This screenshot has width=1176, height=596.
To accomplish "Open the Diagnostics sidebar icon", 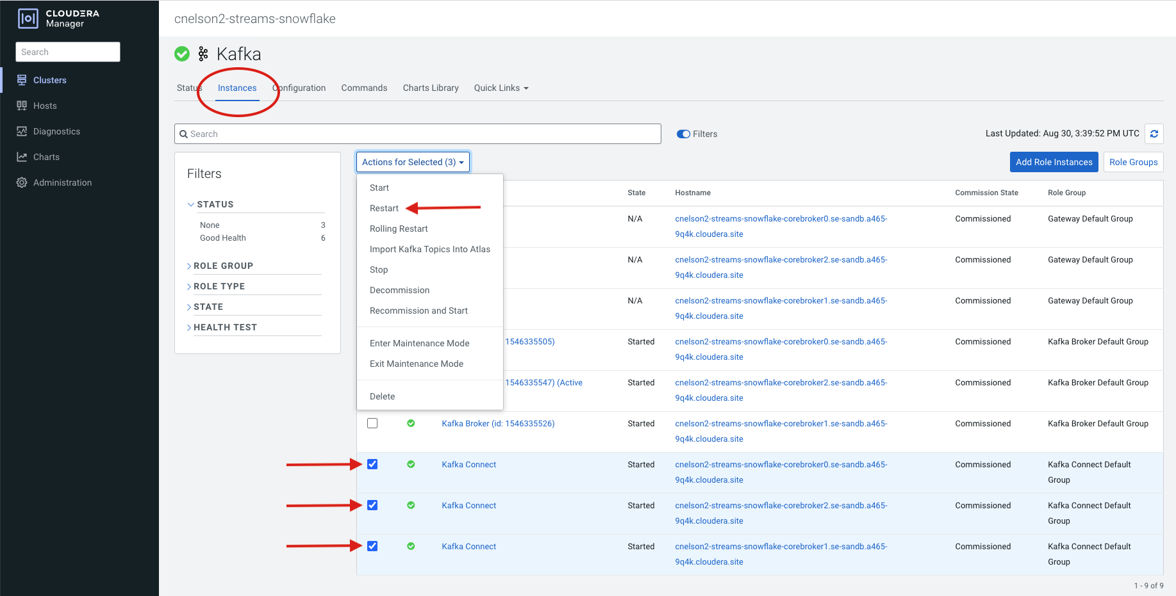I will tap(22, 131).
